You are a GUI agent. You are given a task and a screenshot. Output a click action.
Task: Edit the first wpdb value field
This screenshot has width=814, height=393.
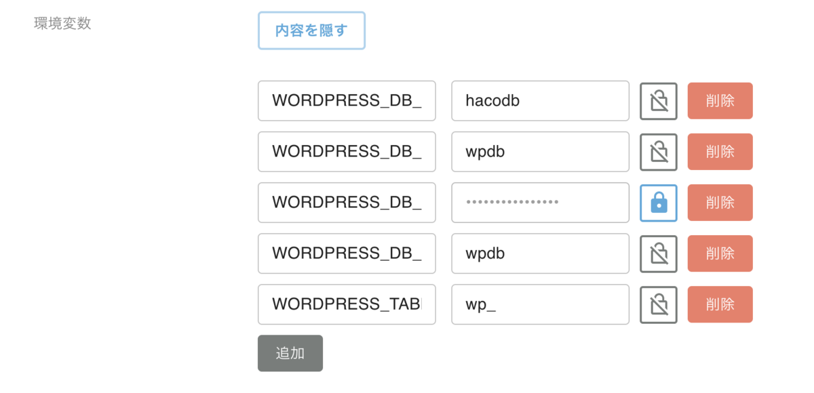pyautogui.click(x=541, y=152)
